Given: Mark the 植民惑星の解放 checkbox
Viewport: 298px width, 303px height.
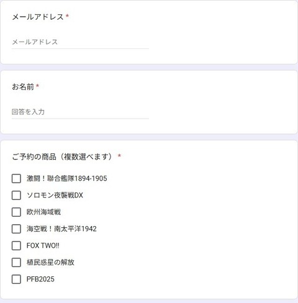Looking at the screenshot, I should pos(16,263).
